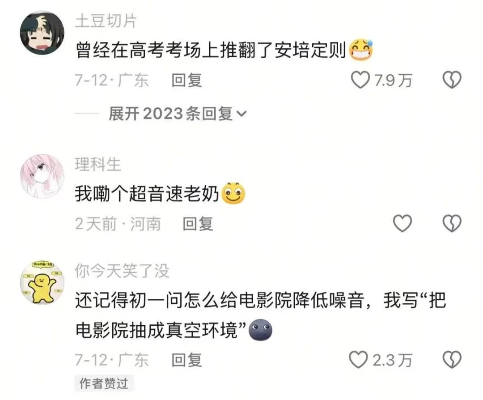
Task: Like the comment by 土豆切片
Action: 360,80
